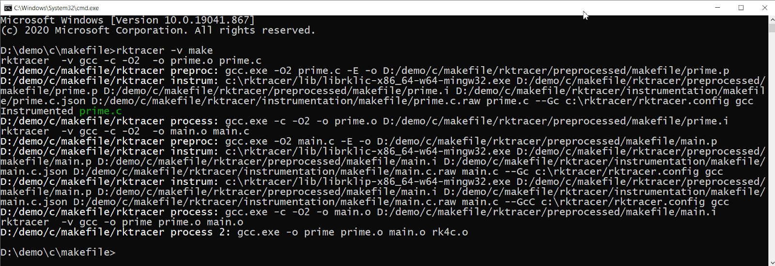Click 'rk4c.o' at end of link command

(450, 232)
